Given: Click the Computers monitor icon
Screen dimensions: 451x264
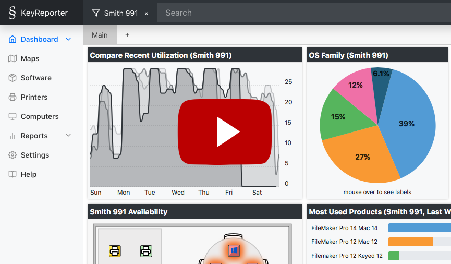Looking at the screenshot, I should click(13, 116).
